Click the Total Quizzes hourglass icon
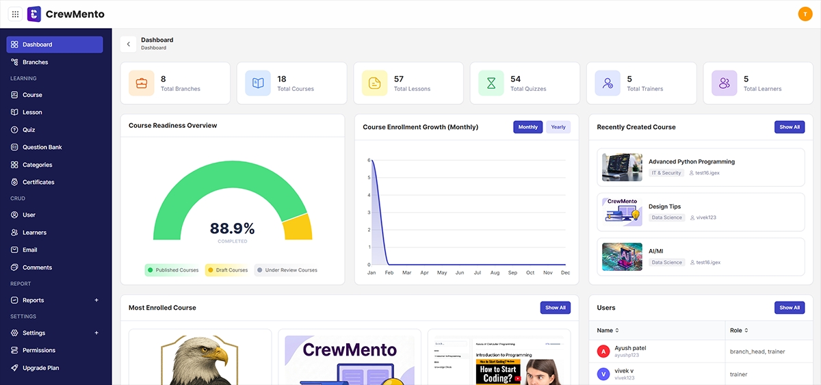This screenshot has width=821, height=385. (x=491, y=83)
